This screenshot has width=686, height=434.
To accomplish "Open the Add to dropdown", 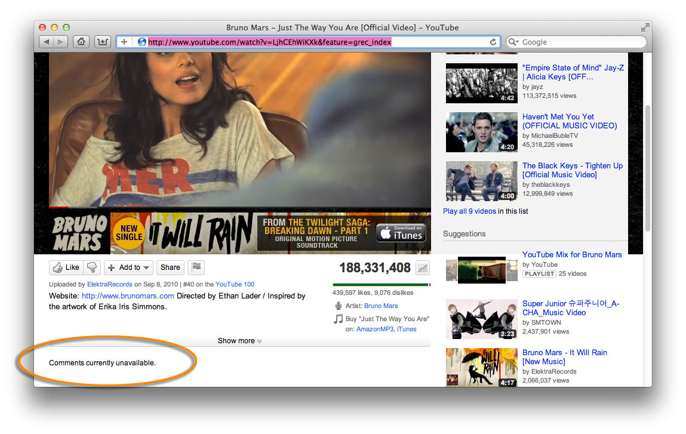I will 128,267.
